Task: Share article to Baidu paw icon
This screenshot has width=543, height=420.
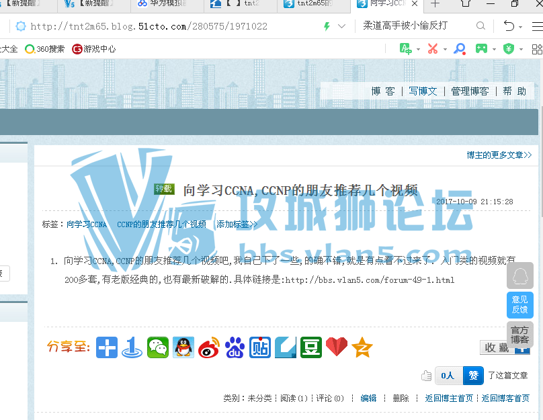Action: (235, 347)
